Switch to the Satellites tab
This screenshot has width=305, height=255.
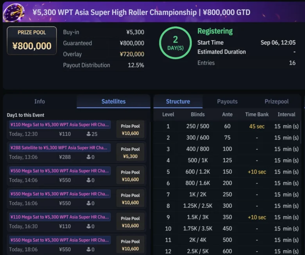[x=114, y=102]
